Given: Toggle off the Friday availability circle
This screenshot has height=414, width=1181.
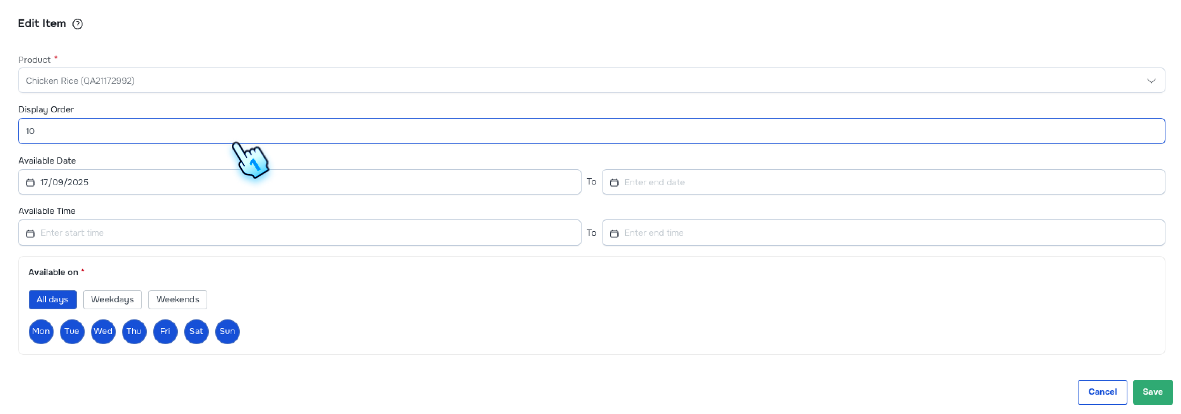Looking at the screenshot, I should point(165,331).
